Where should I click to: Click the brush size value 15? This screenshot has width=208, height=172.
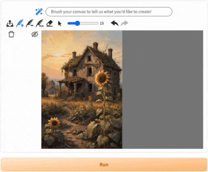(x=102, y=23)
